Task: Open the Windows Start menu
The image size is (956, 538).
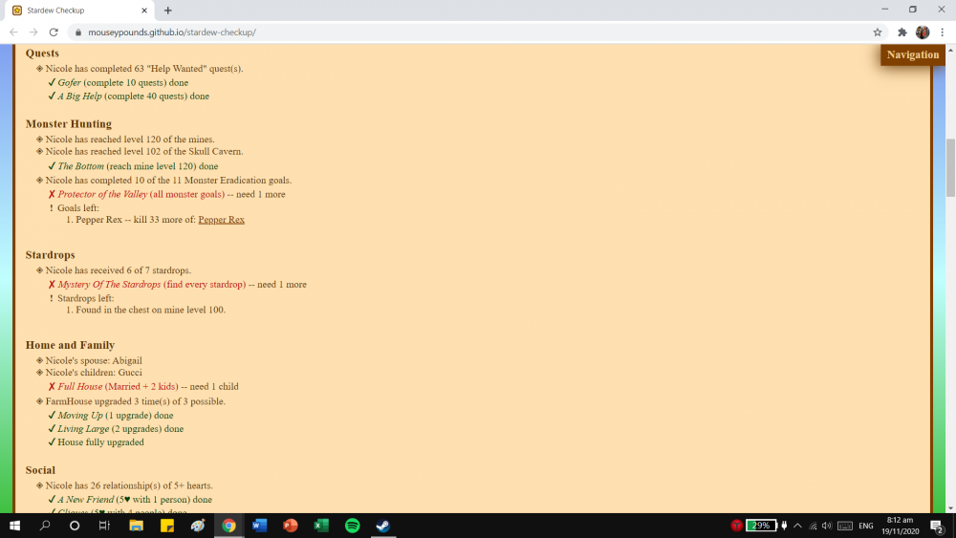Action: [14, 526]
